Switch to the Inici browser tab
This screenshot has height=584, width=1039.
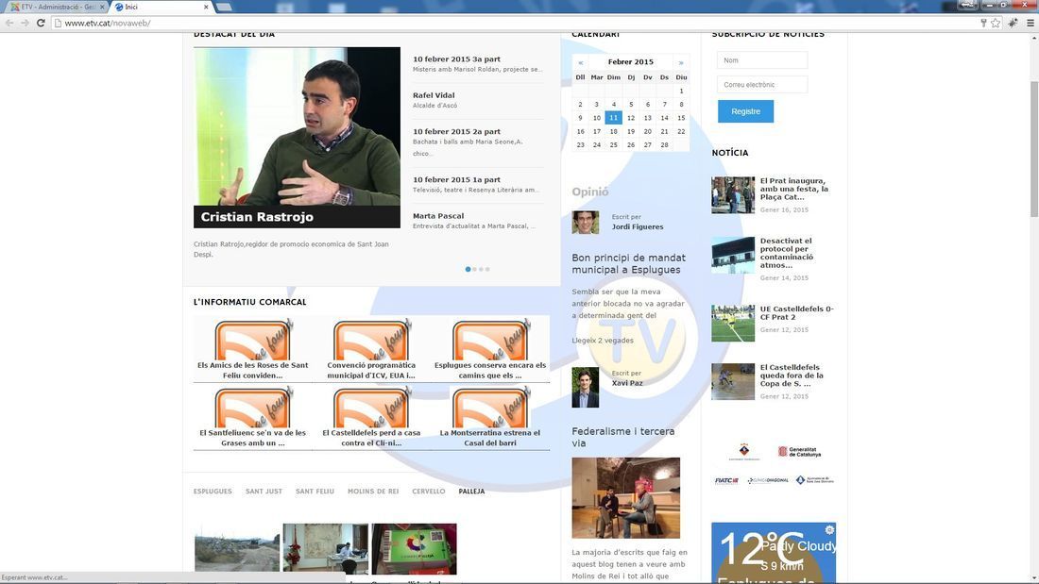pos(159,7)
